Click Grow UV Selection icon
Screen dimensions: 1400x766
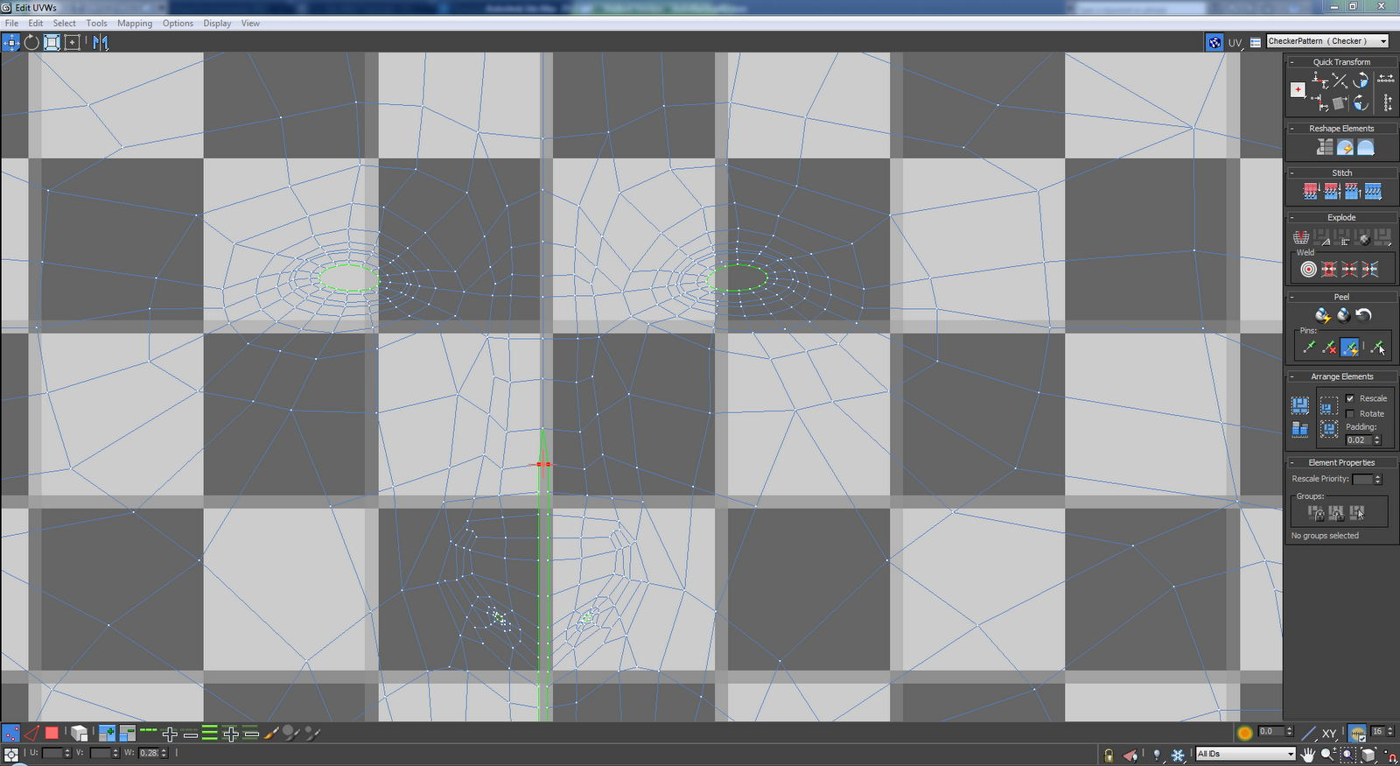point(107,733)
